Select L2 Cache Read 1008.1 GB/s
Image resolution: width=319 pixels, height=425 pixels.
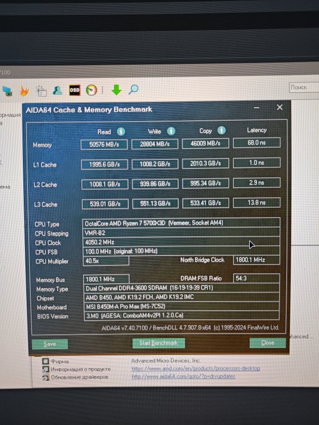[105, 184]
